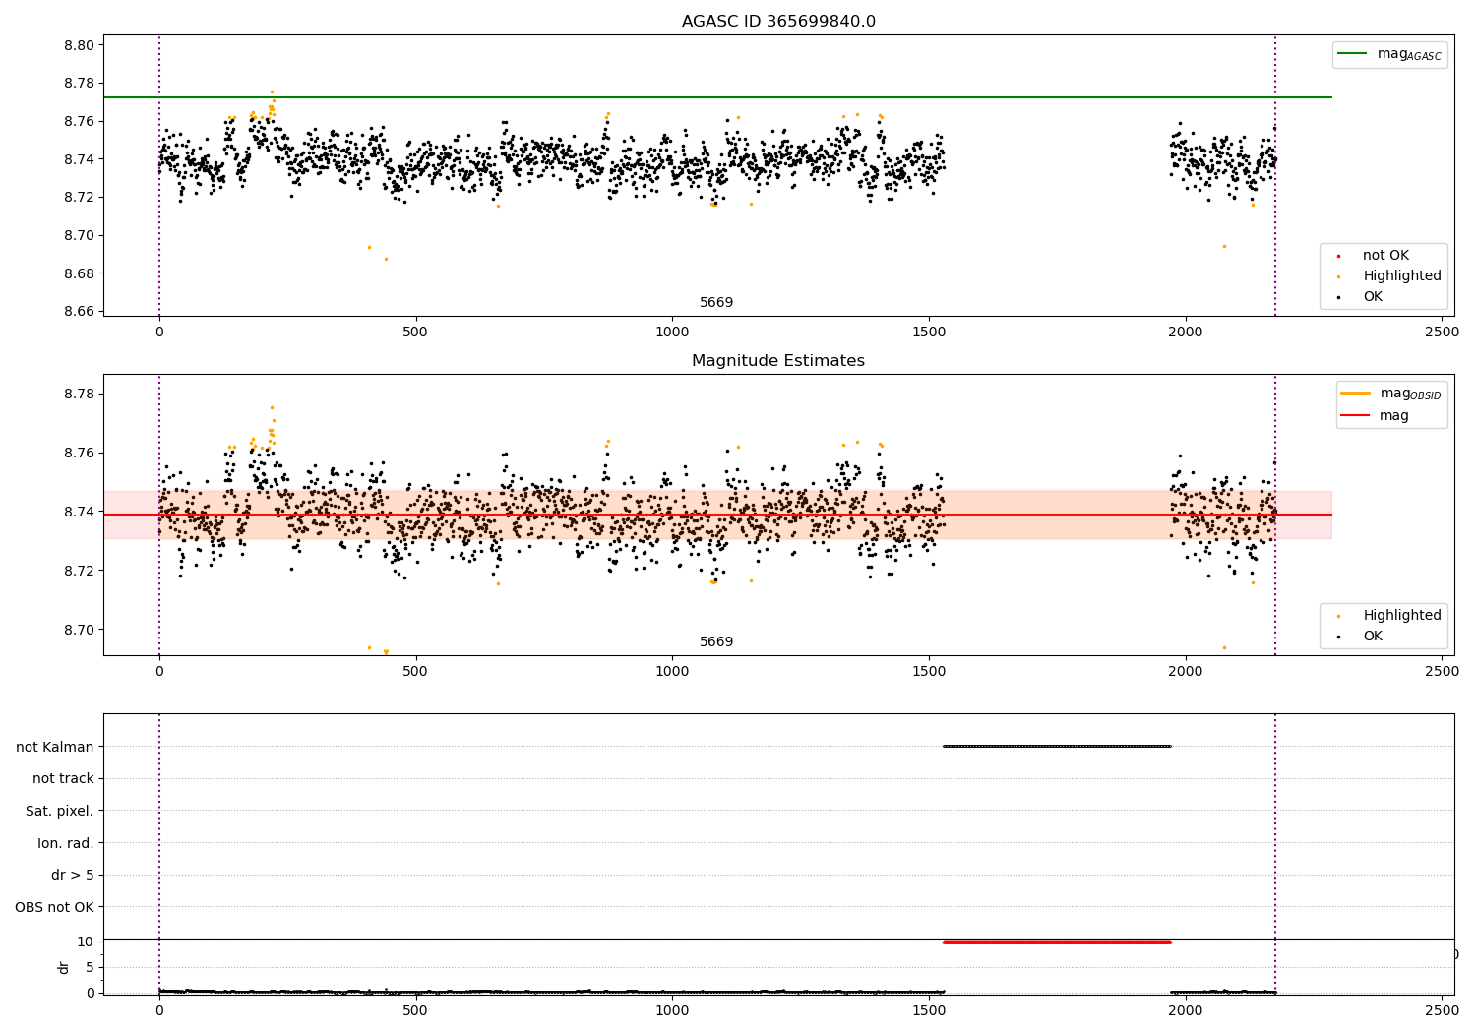The width and height of the screenshot is (1476, 1033).
Task: Click 'Highlighted' in the top plot legend
Action: [x=1401, y=276]
